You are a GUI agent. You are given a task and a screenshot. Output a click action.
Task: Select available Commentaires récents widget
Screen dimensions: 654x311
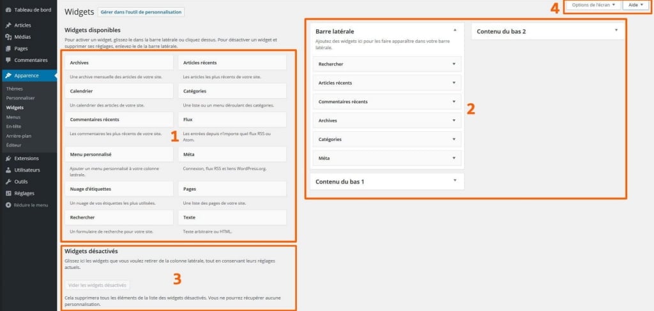pos(119,119)
